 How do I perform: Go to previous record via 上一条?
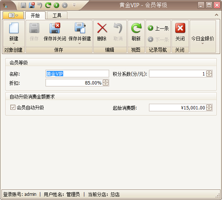click(x=158, y=28)
